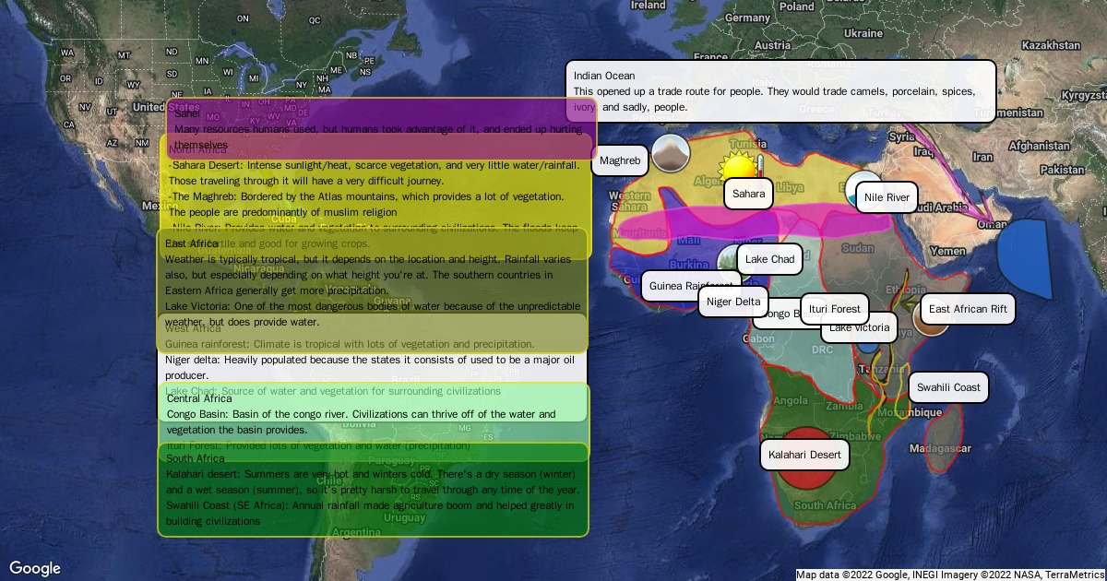Click the 'Congo Basin: Basin of the congo river' line

pyautogui.click(x=362, y=414)
